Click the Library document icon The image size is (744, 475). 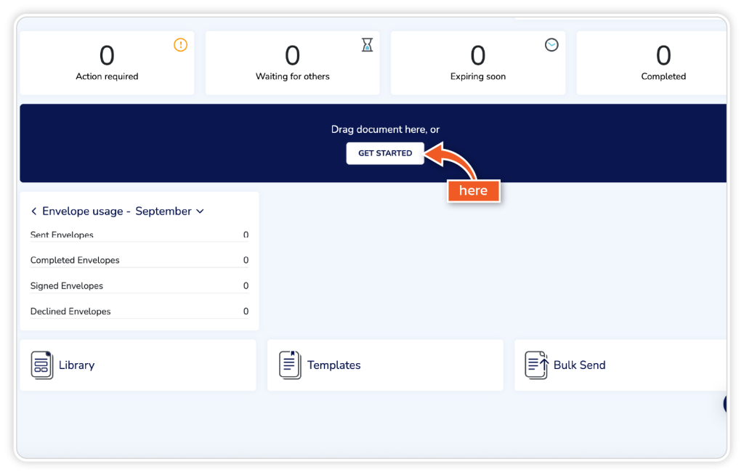[x=42, y=365]
